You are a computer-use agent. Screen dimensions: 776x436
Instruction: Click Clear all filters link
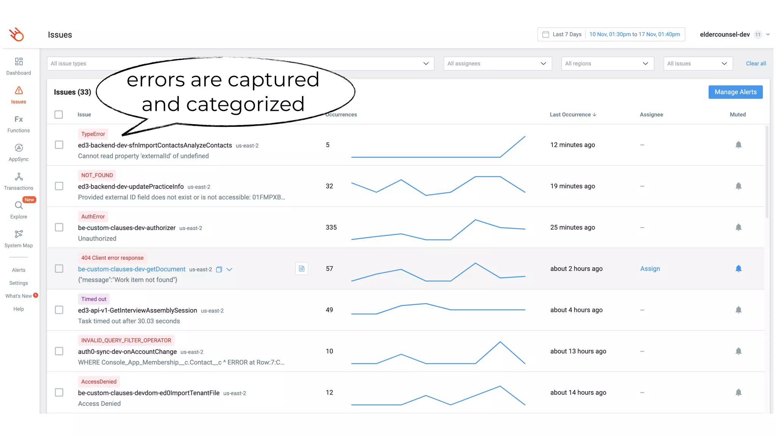point(756,64)
